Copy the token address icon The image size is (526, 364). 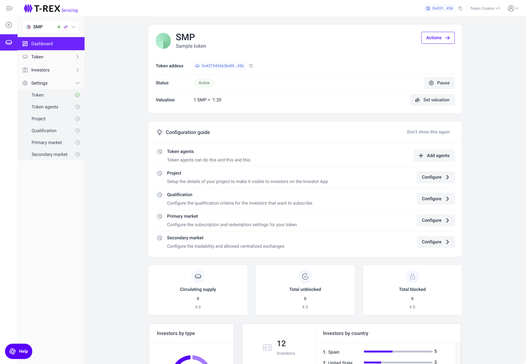tap(251, 66)
